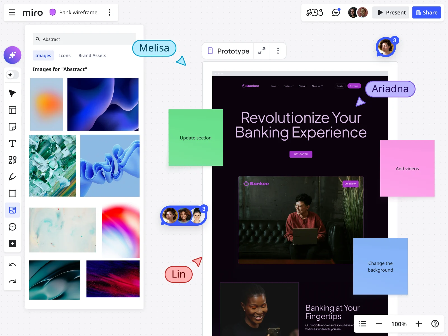This screenshot has height=336, width=448.
Task: Open the reactions and timer menu
Action: click(315, 12)
